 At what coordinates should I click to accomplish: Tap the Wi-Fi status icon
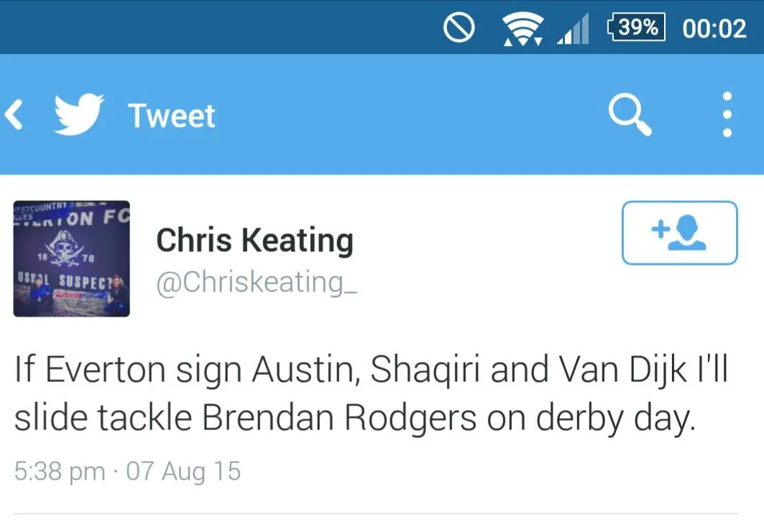[x=522, y=29]
